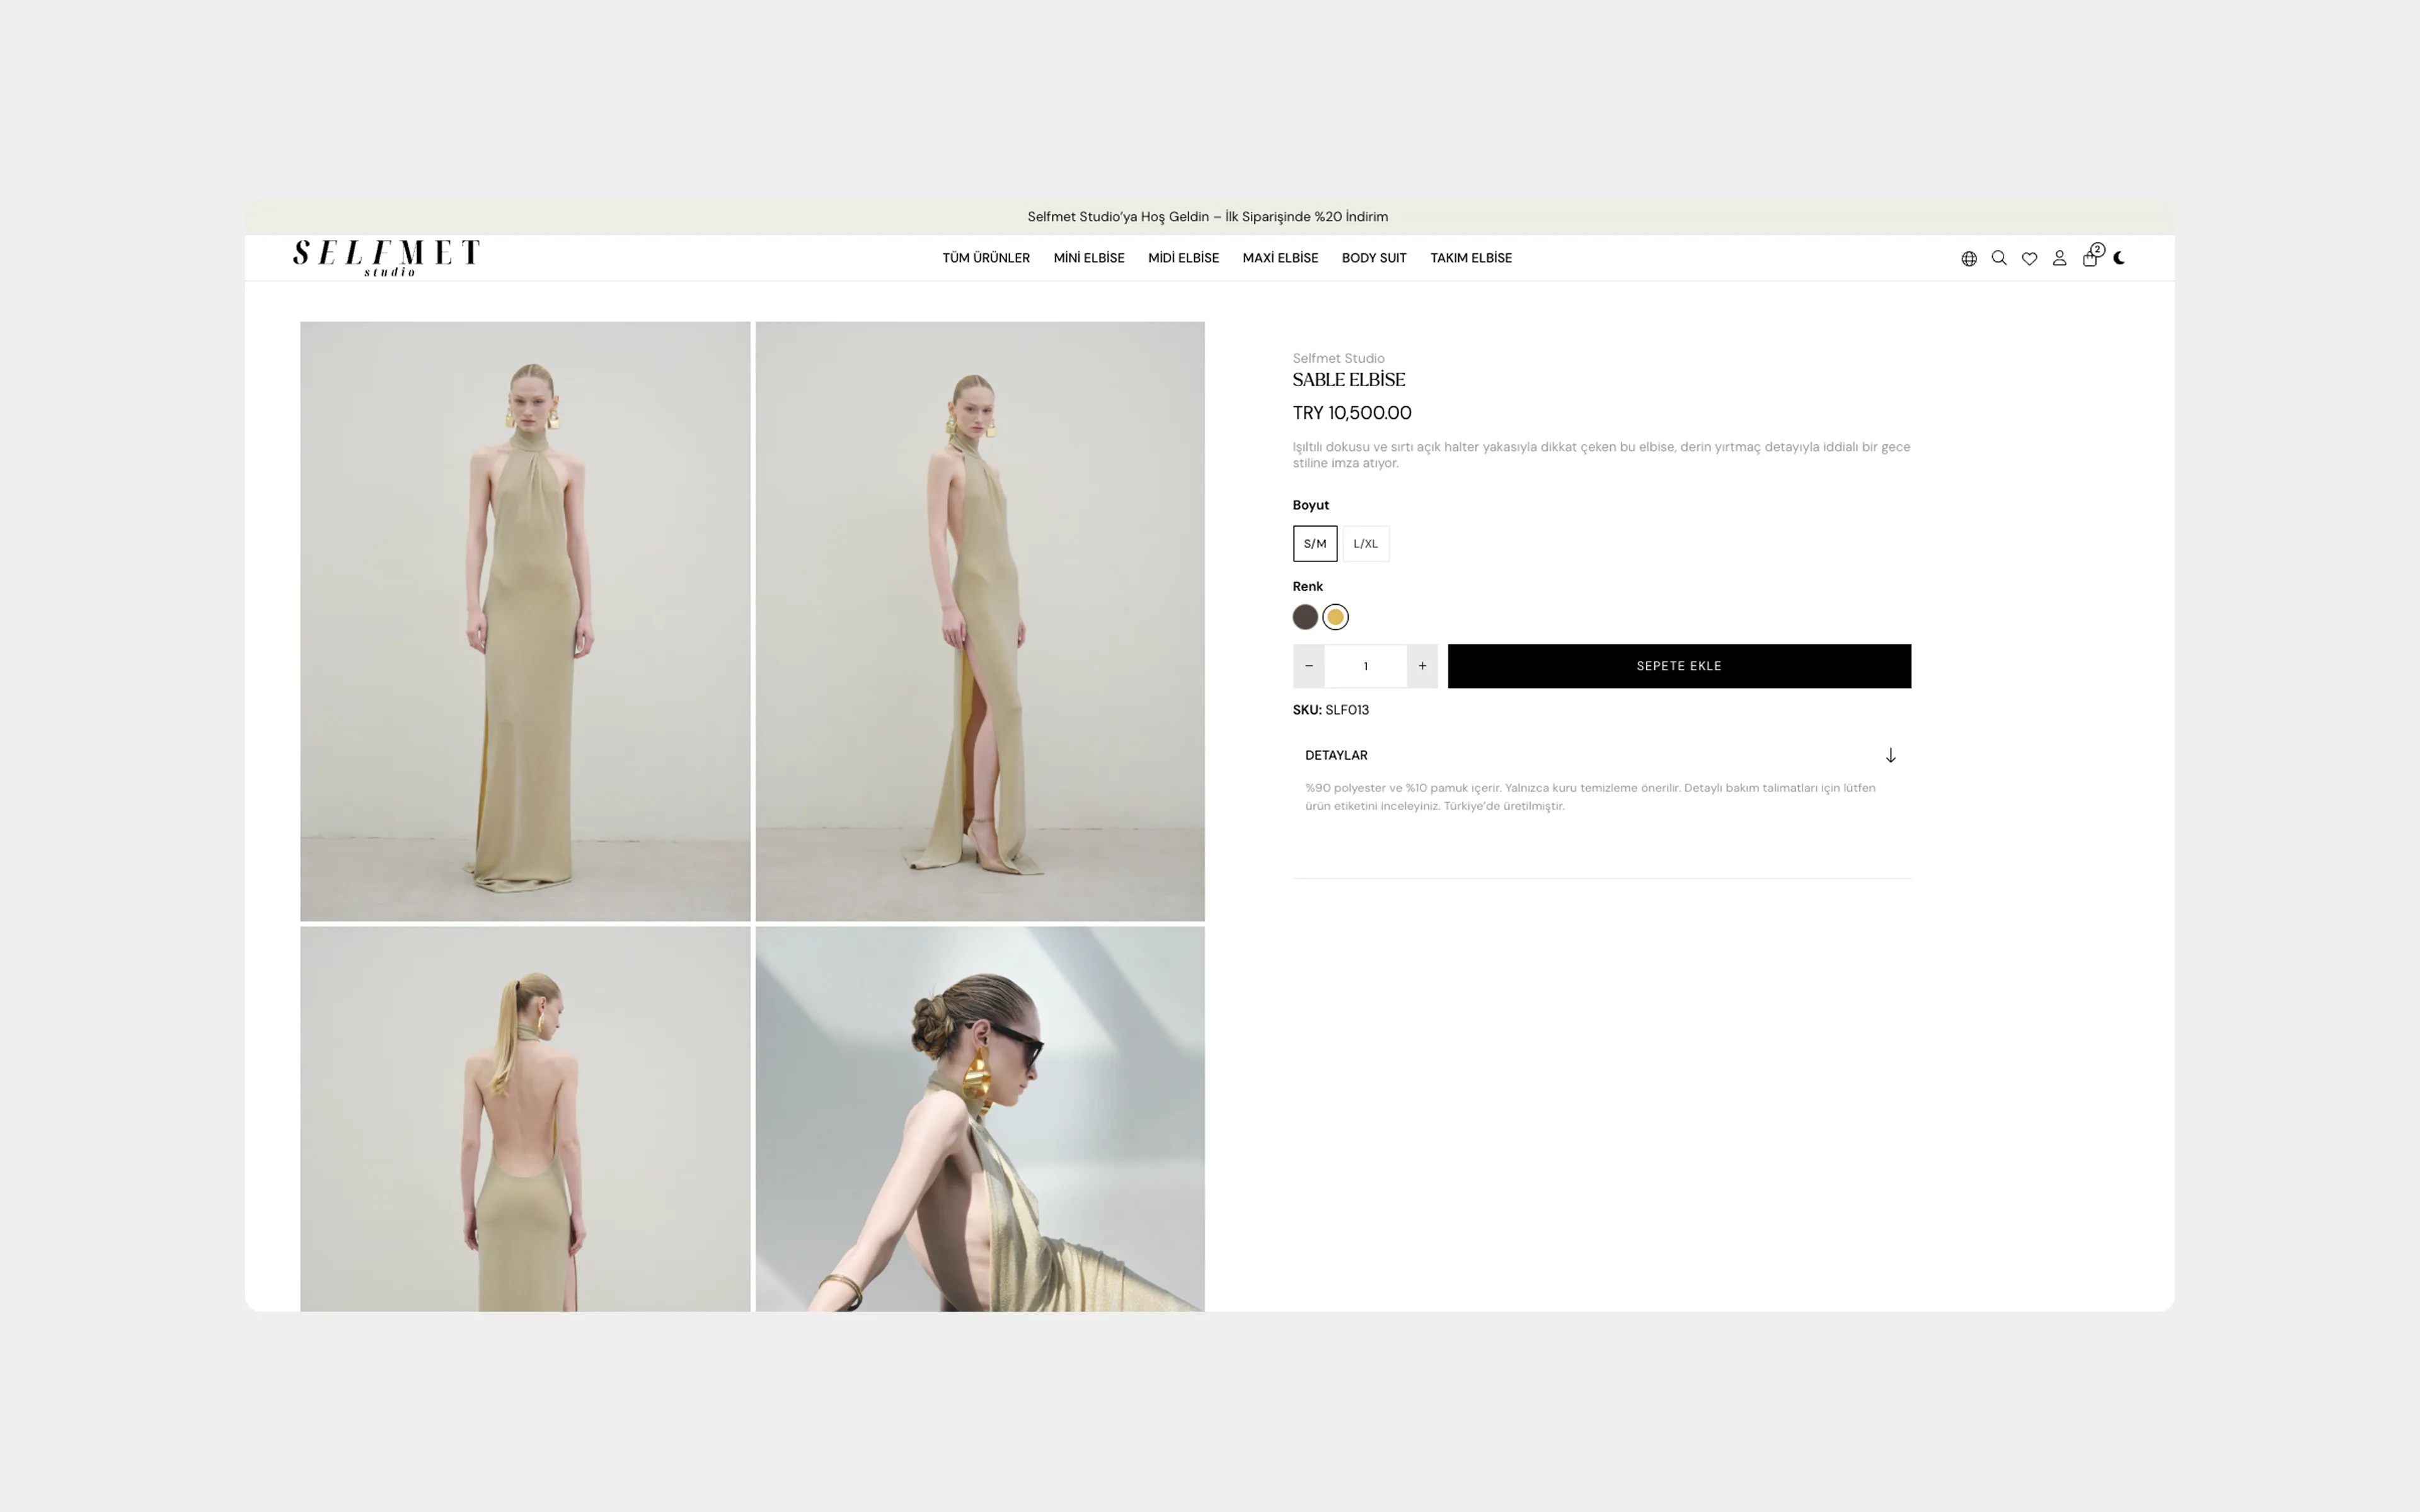Select size S/M
Viewport: 2420px width, 1512px height.
point(1314,544)
